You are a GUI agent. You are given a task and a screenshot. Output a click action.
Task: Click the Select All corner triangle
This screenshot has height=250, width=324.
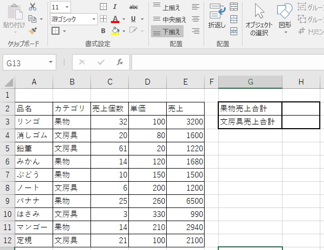(x=8, y=82)
